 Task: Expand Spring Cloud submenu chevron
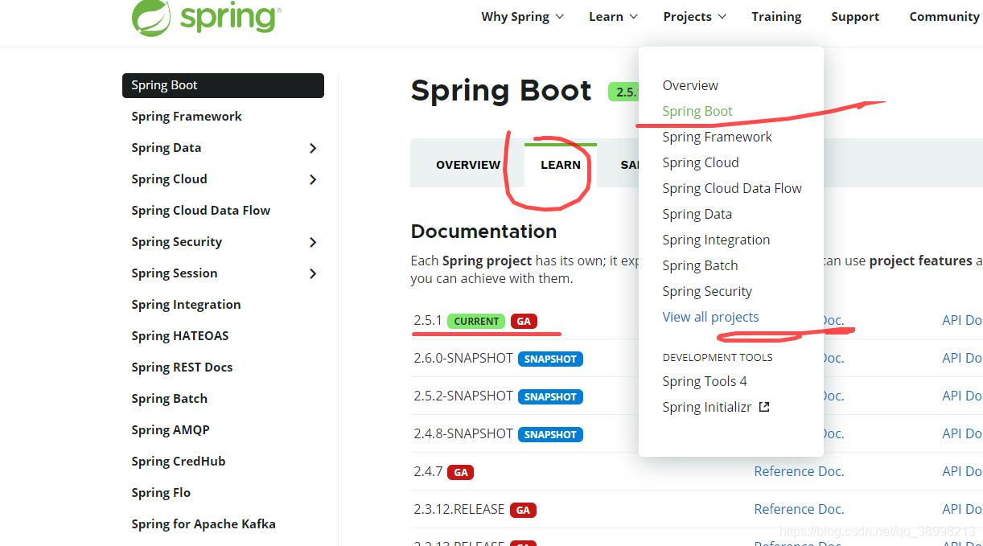click(x=313, y=179)
